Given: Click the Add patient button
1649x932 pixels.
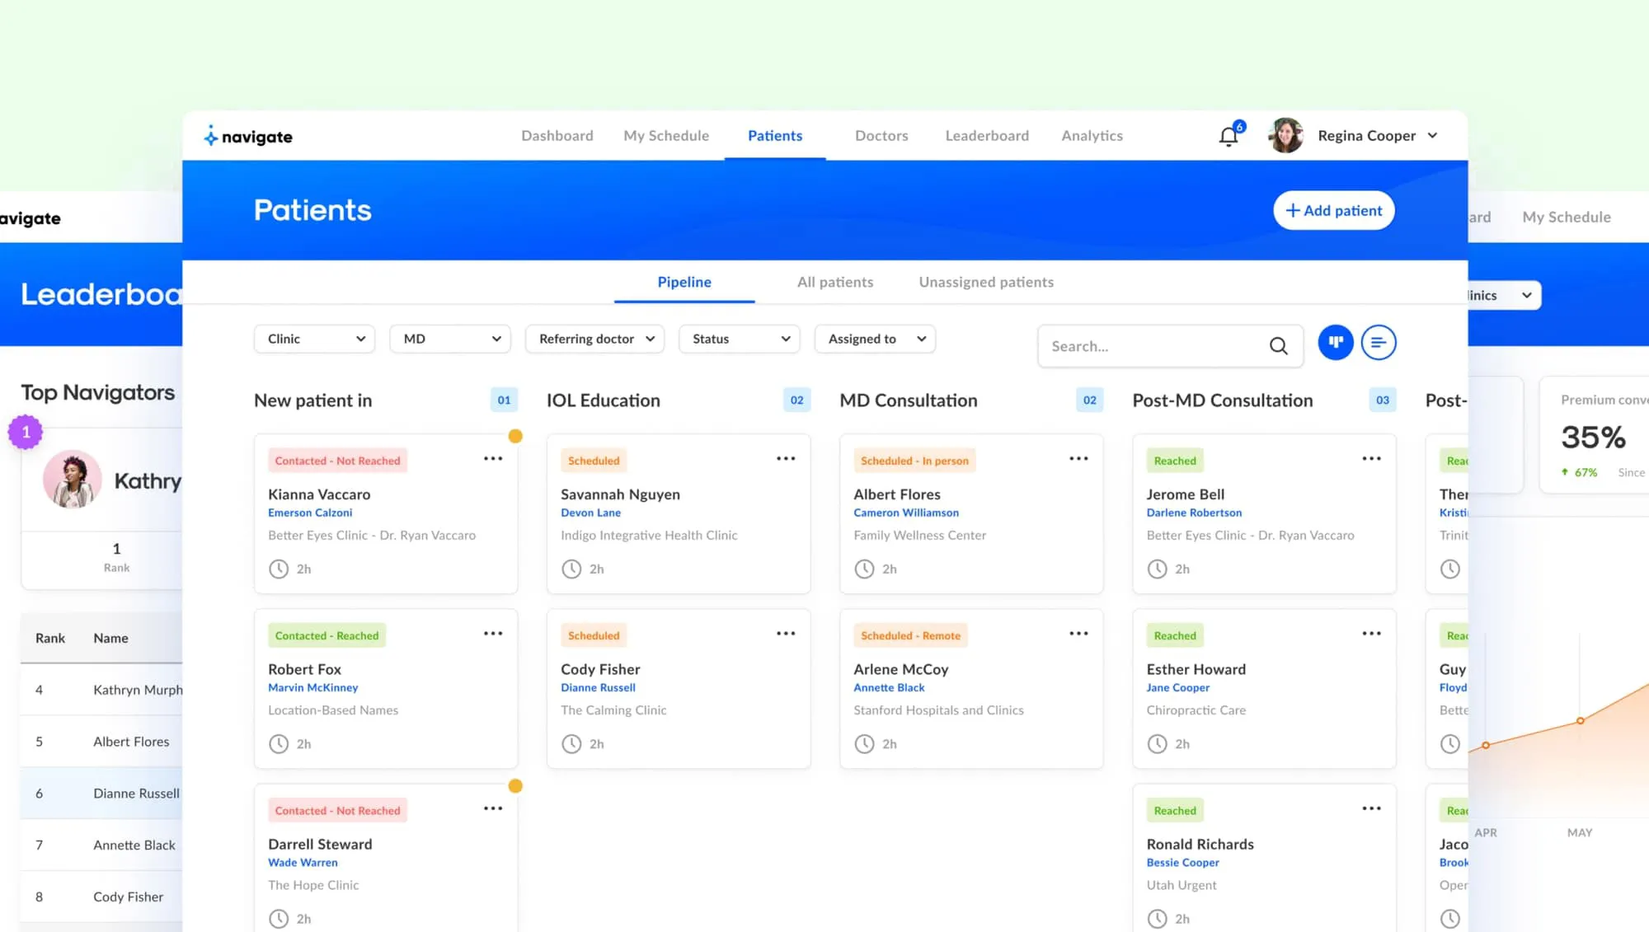Looking at the screenshot, I should (1334, 210).
